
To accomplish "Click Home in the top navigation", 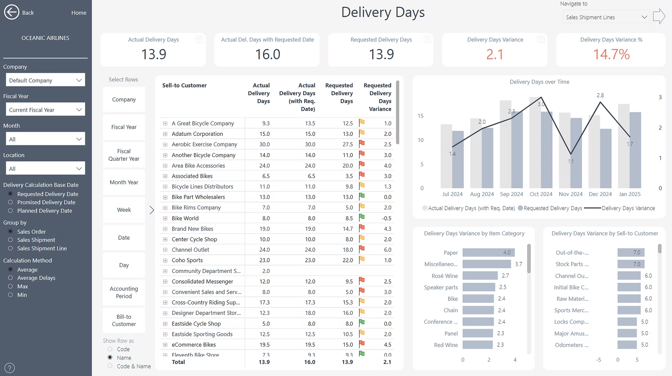I will (x=79, y=12).
